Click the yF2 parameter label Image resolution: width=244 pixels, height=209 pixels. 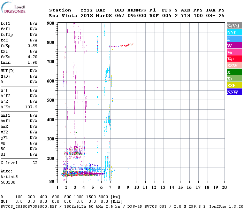4,132
